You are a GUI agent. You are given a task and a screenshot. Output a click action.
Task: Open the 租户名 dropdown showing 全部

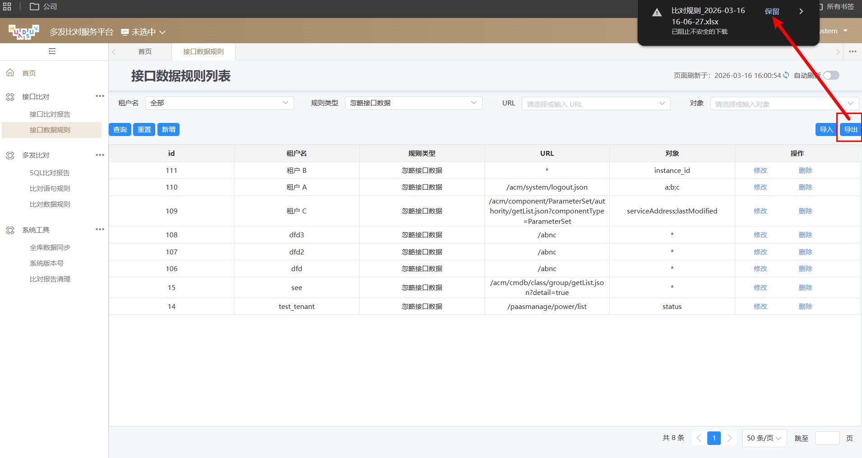point(219,103)
